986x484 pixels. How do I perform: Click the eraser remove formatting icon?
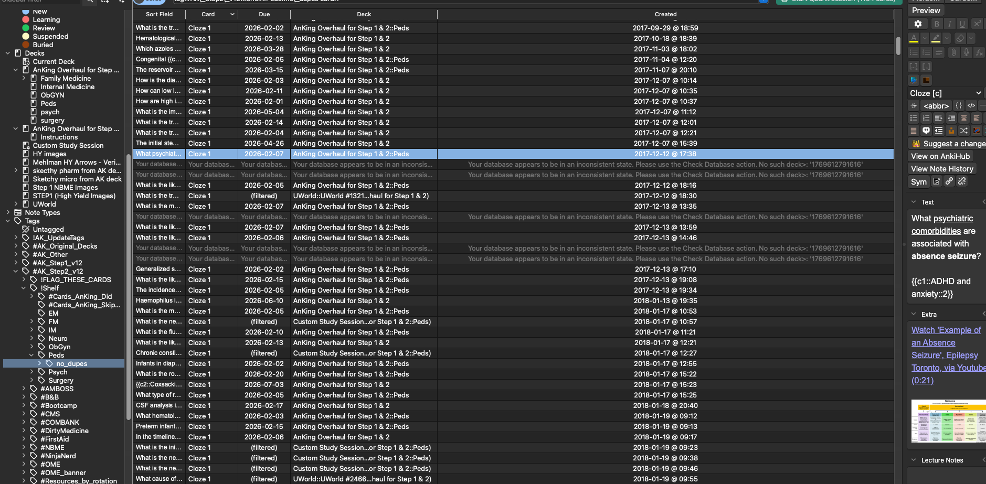[960, 38]
